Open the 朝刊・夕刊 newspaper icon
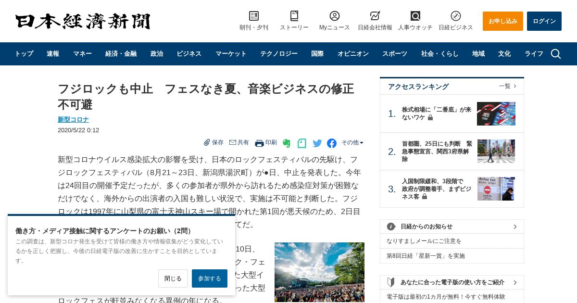Viewport: 577px width, 303px height. [254, 16]
